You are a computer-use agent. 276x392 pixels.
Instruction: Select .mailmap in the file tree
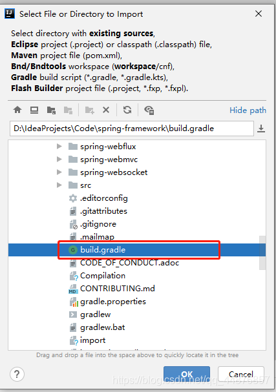(x=97, y=237)
